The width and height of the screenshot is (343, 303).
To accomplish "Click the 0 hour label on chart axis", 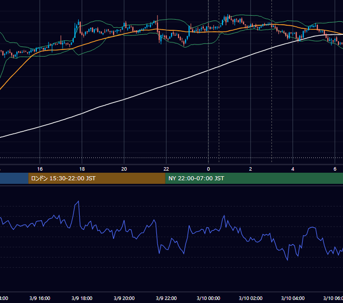I will [208, 169].
